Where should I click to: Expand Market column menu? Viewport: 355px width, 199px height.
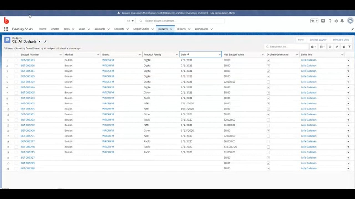[98, 54]
